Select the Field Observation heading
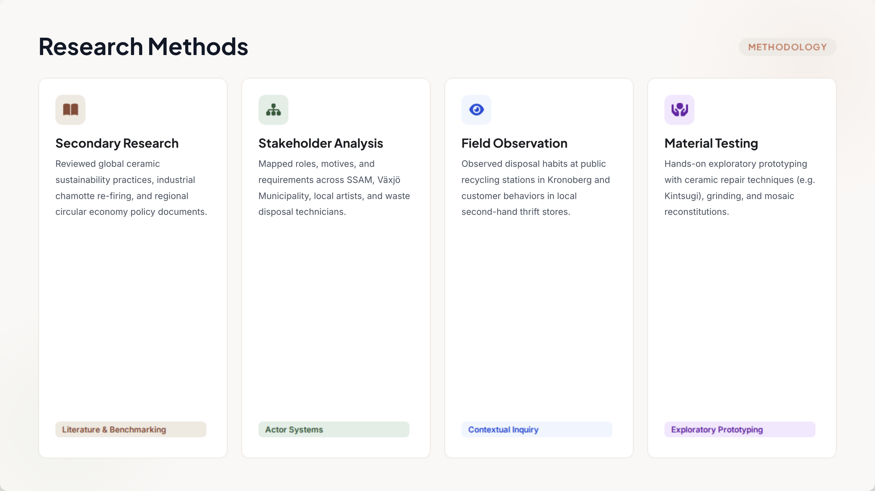The width and height of the screenshot is (875, 491). (x=514, y=143)
